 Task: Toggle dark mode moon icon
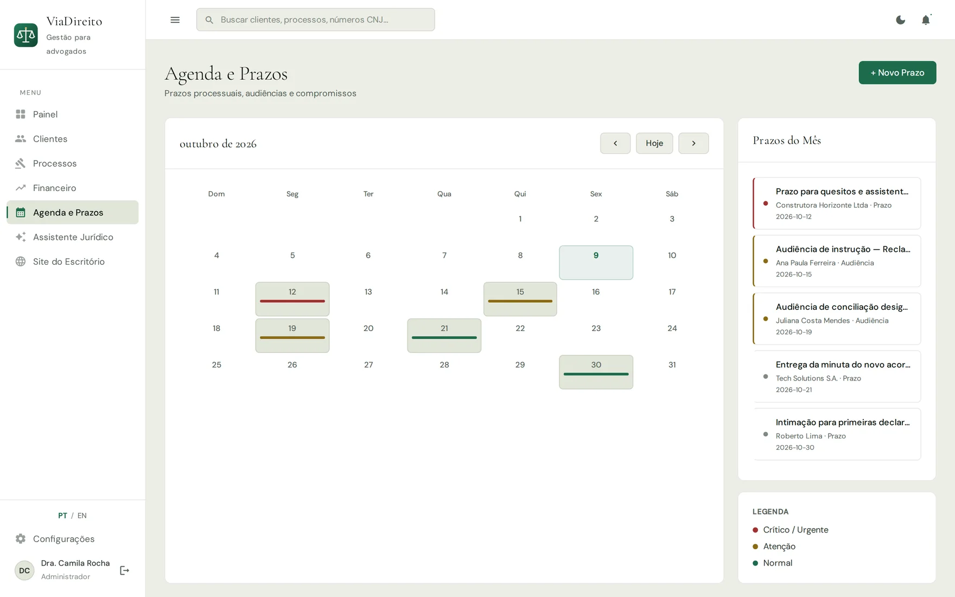click(900, 20)
